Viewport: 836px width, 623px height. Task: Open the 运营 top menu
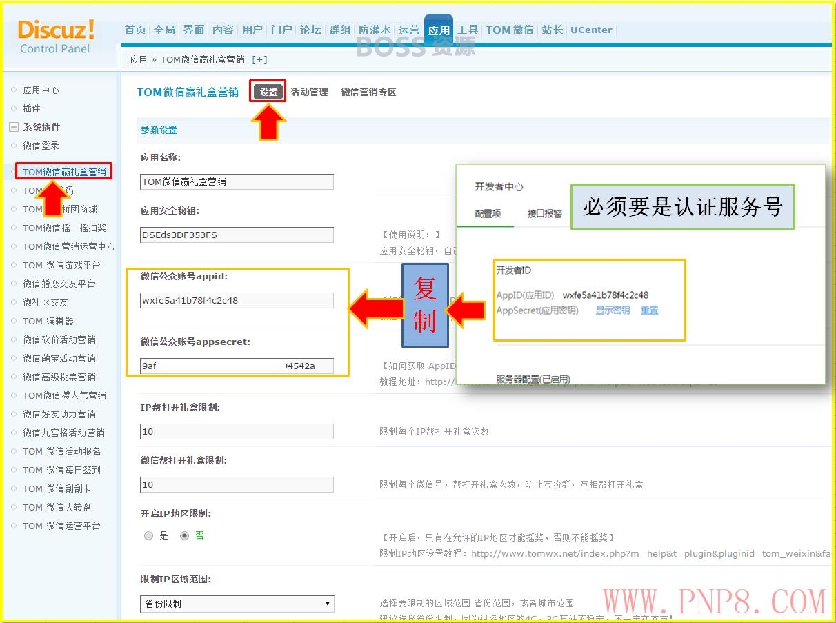click(x=409, y=30)
